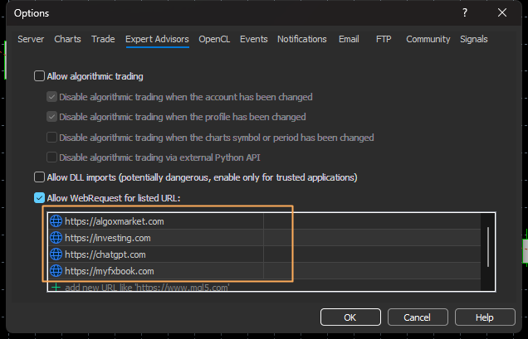Go to the Notifications tab
The height and width of the screenshot is (339, 528).
(x=302, y=39)
